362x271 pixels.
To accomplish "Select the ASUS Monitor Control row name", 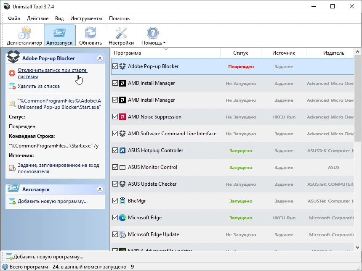I will 153,167.
